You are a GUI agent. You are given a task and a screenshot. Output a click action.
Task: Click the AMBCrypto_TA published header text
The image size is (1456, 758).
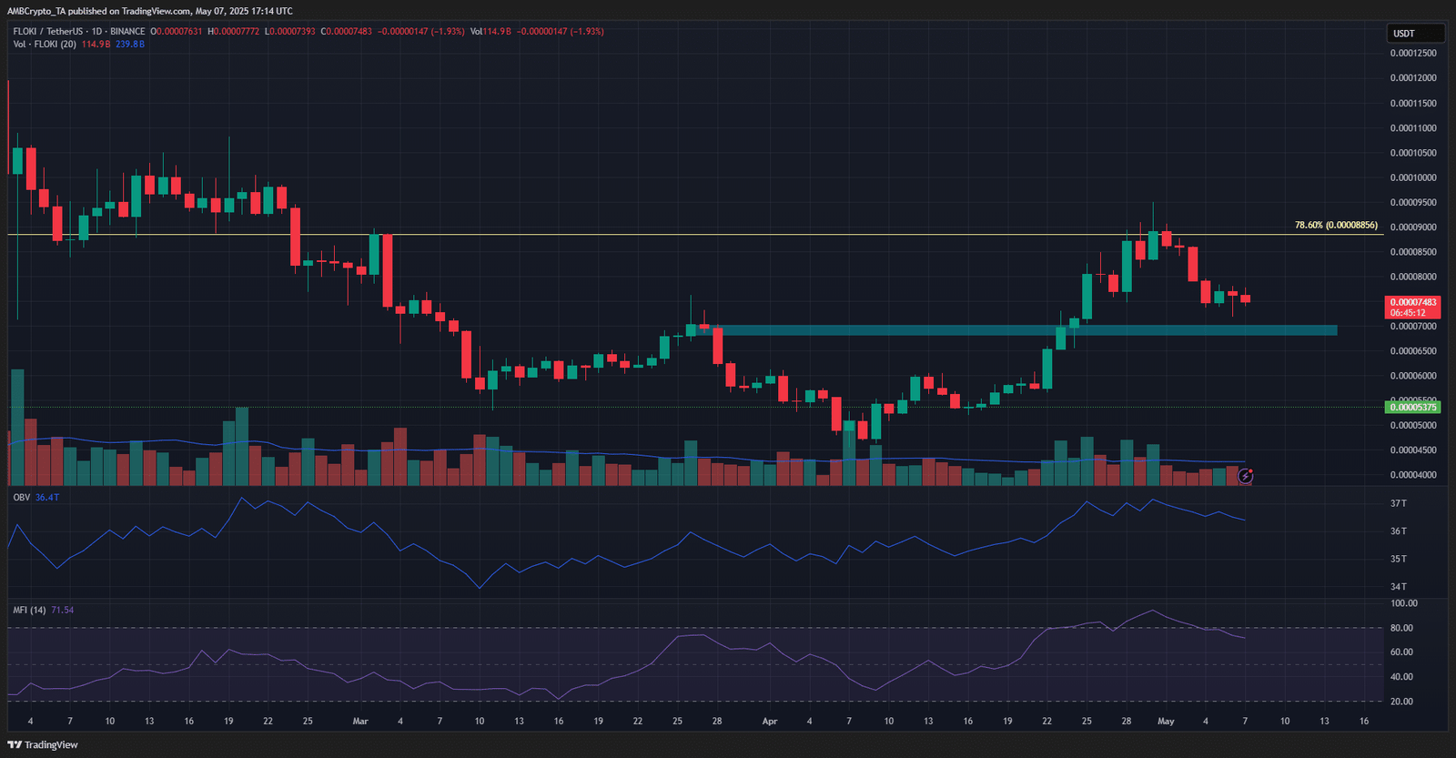(x=150, y=11)
